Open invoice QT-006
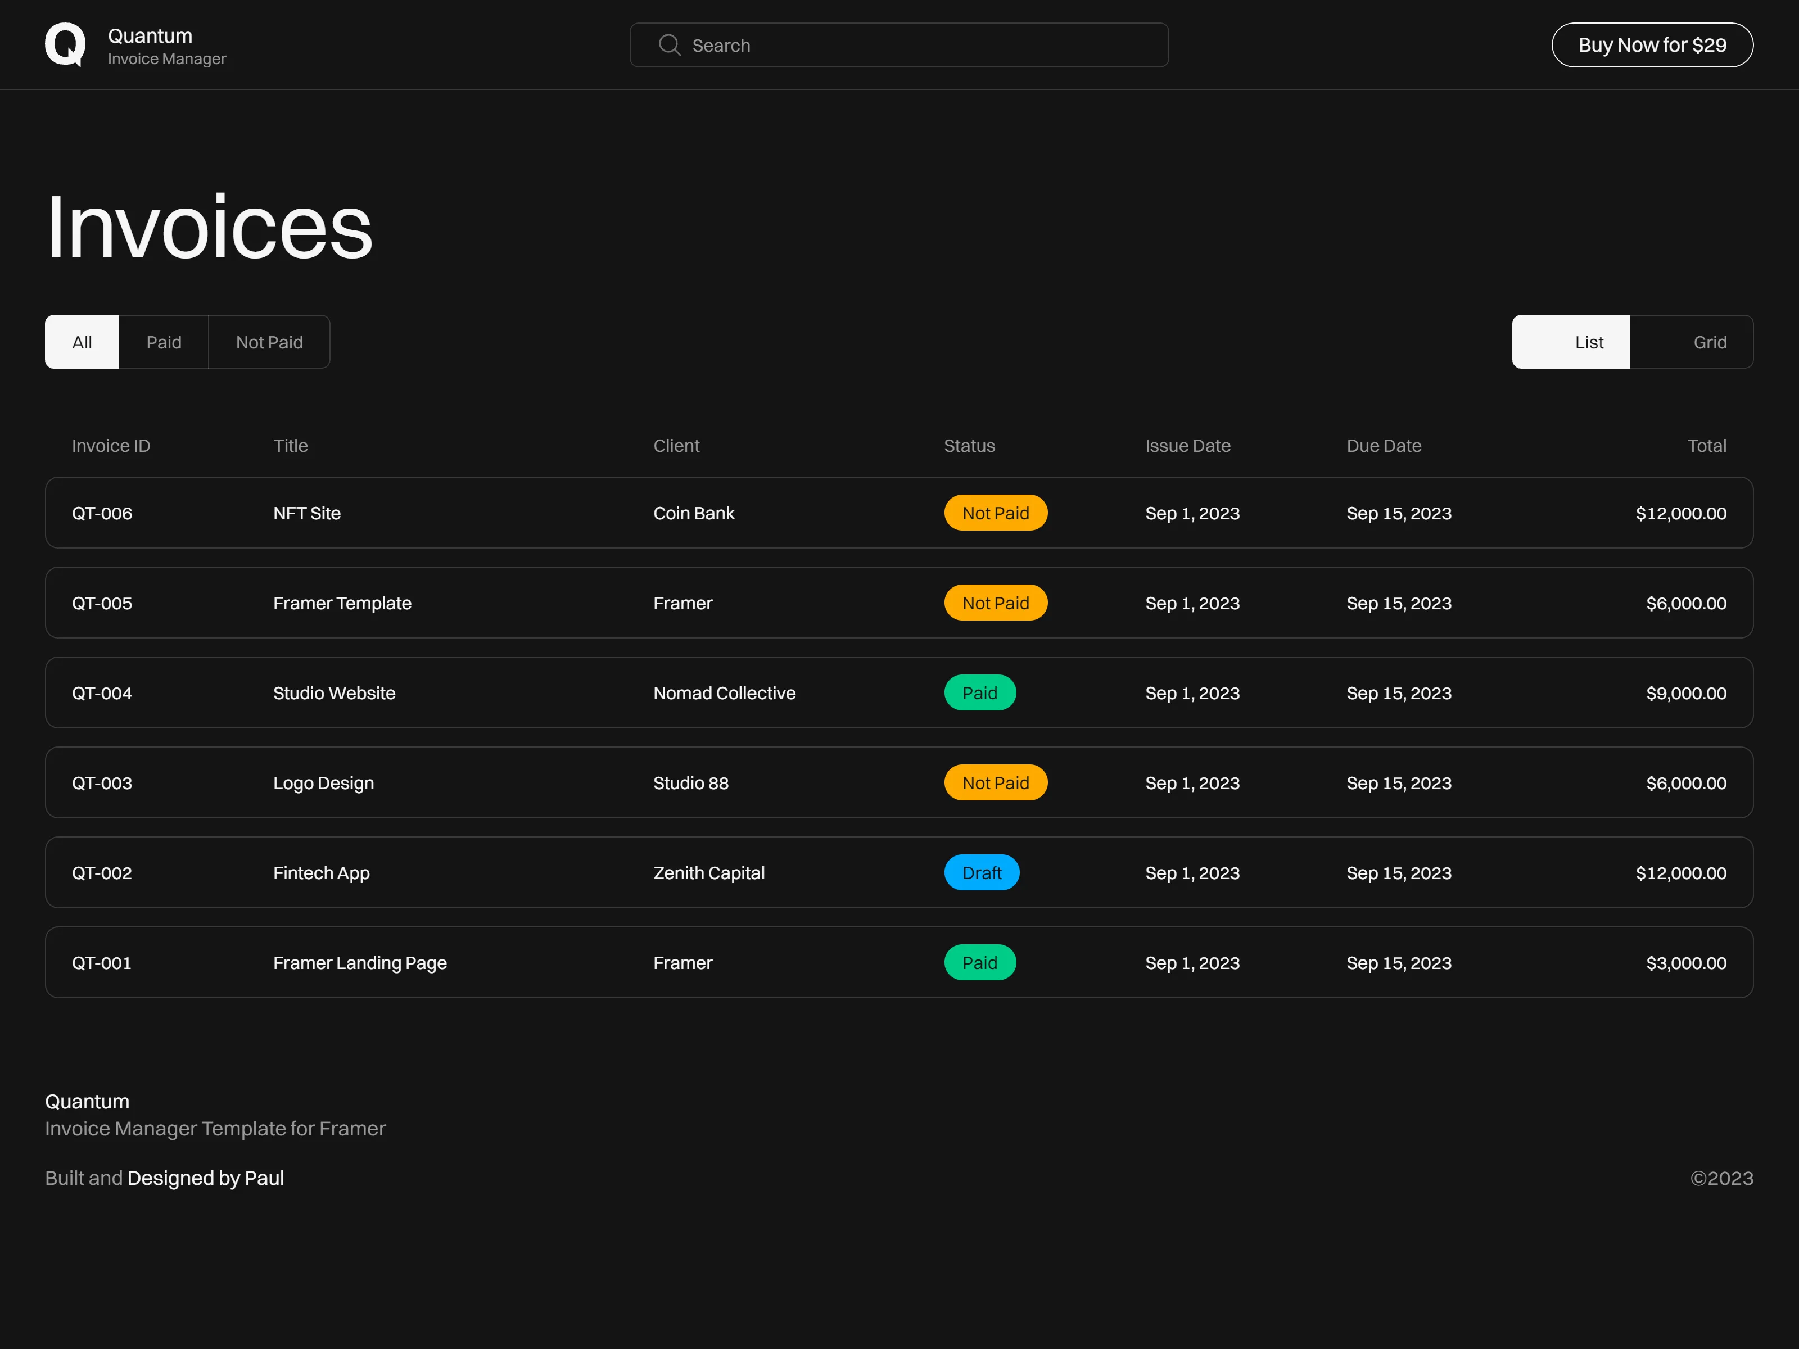 coord(899,513)
